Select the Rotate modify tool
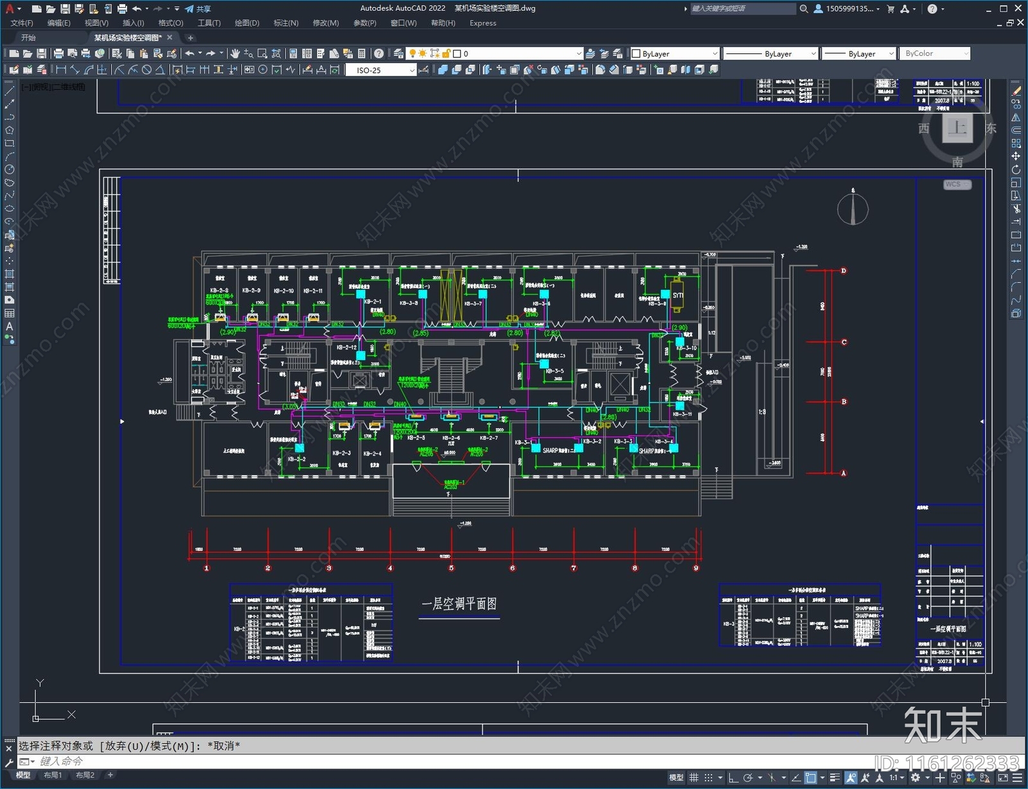The height and width of the screenshot is (789, 1028). (1016, 169)
